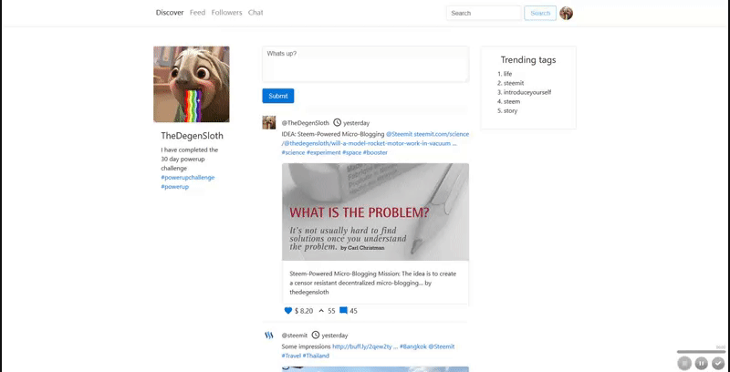Stop the recording with the square button
Image resolution: width=730 pixels, height=372 pixels.
[683, 363]
